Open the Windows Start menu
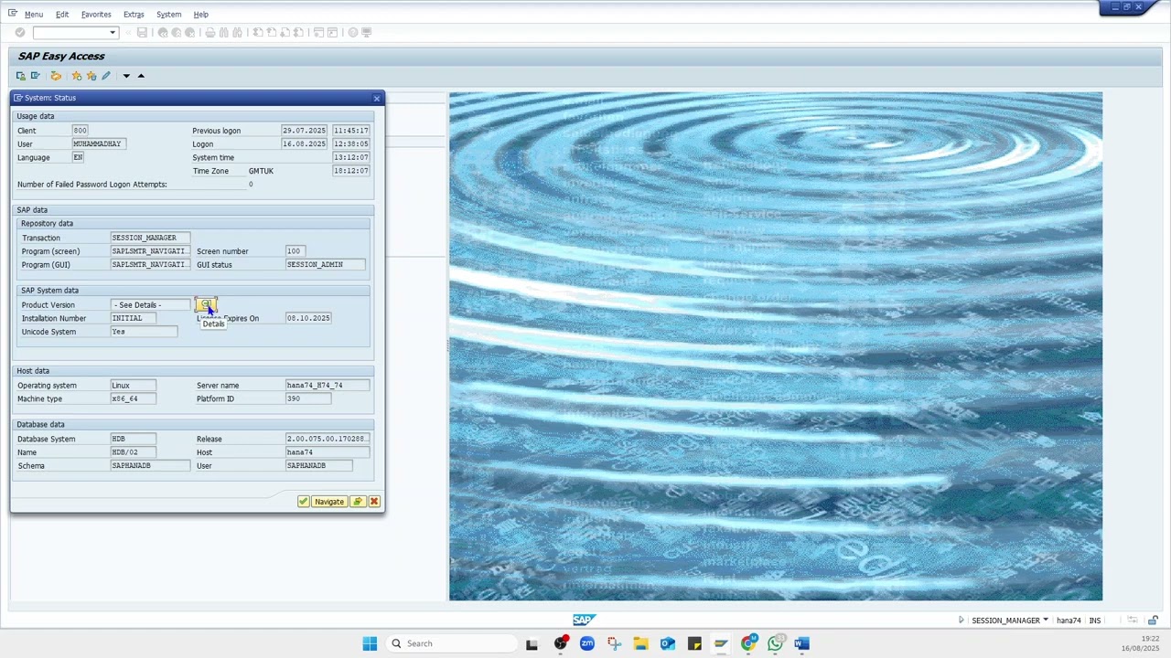Viewport: 1171px width, 658px height. (x=370, y=643)
